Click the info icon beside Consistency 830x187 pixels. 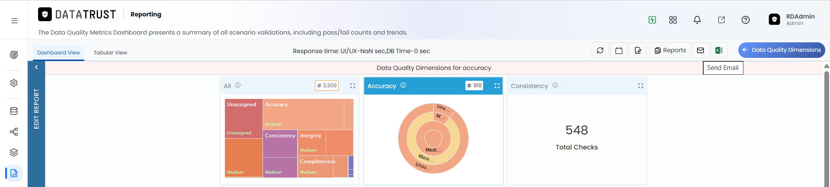[555, 86]
